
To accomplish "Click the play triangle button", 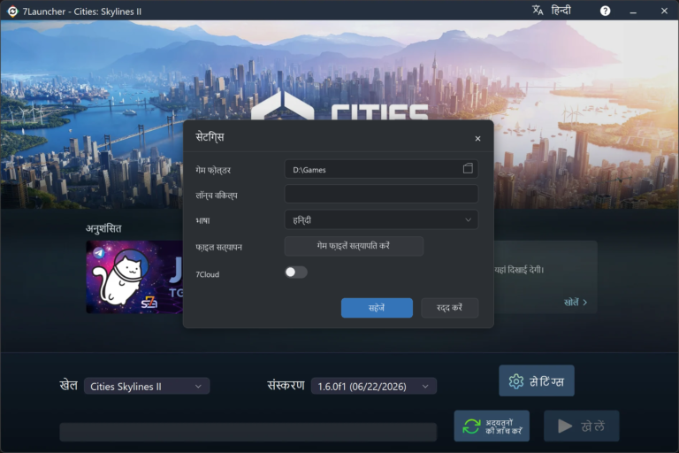I will coord(581,426).
